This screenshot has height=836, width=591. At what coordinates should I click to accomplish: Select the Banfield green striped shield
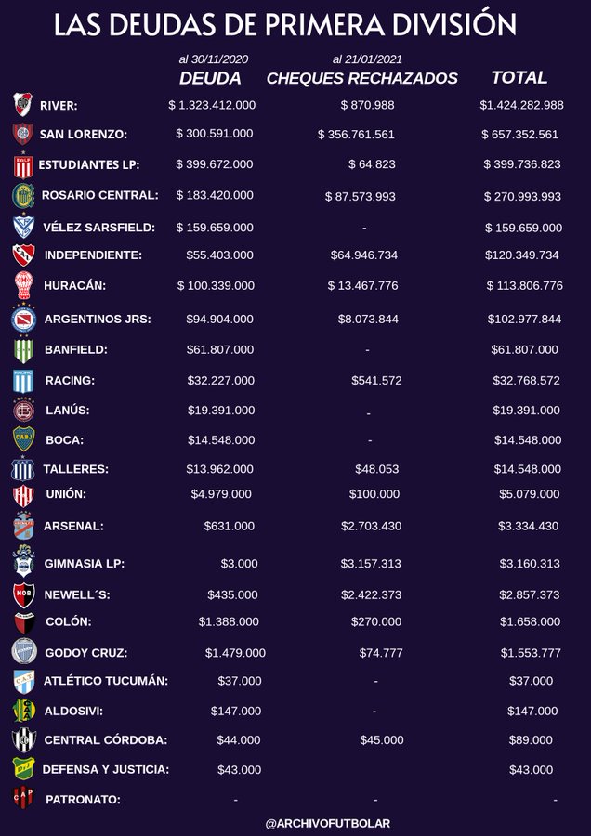tap(22, 350)
